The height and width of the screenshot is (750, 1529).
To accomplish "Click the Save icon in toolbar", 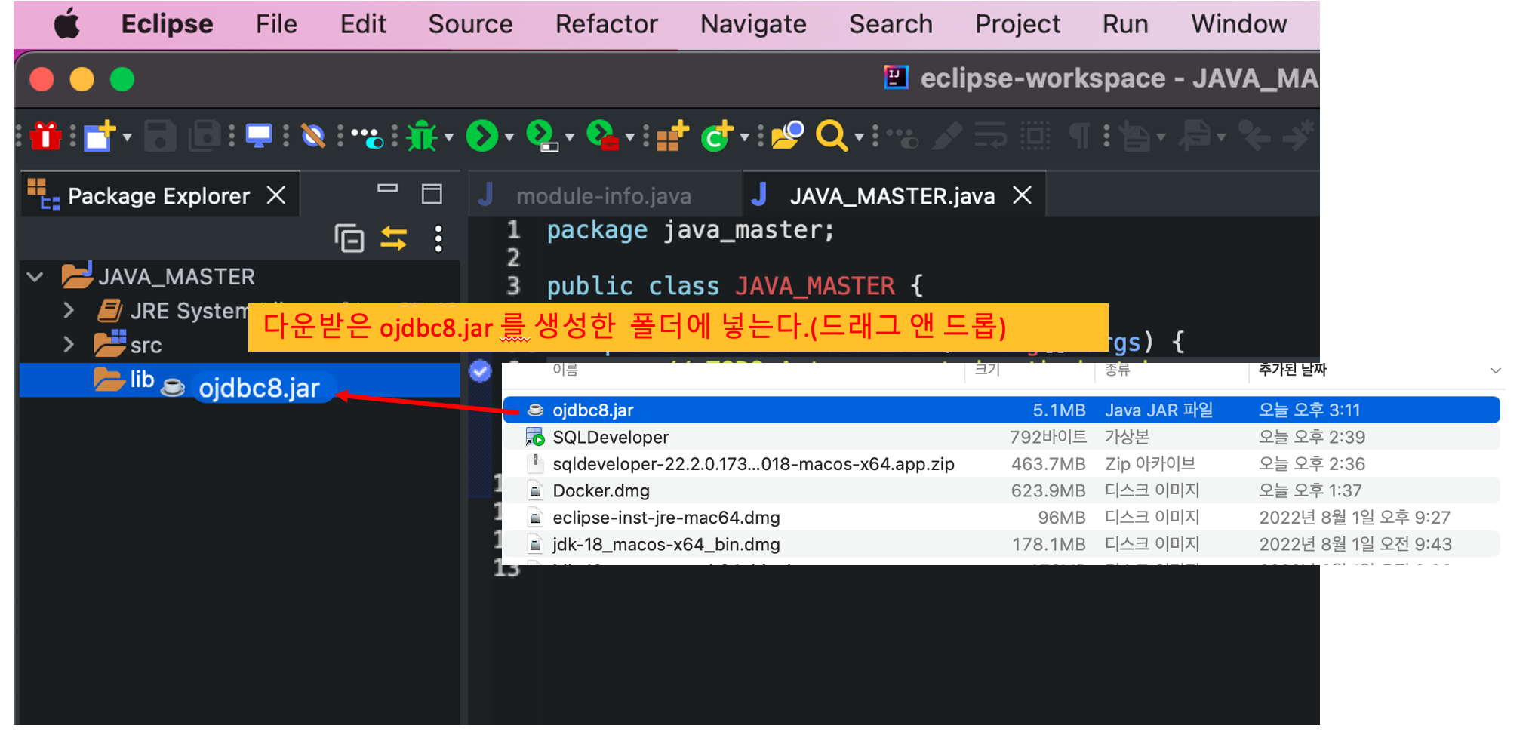I will coord(160,137).
